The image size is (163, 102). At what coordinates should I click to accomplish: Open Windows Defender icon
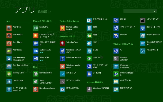[116, 59]
